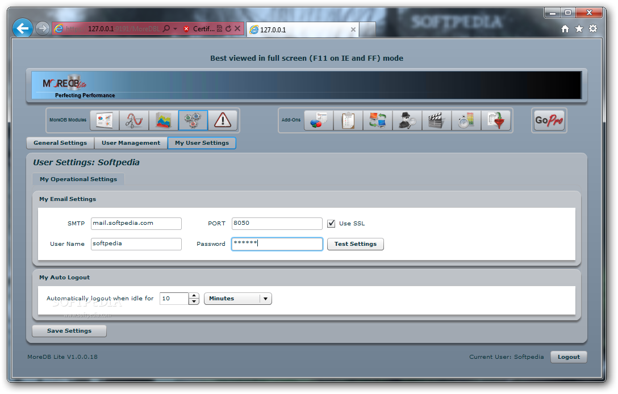Open the browser Home icon

(x=565, y=29)
